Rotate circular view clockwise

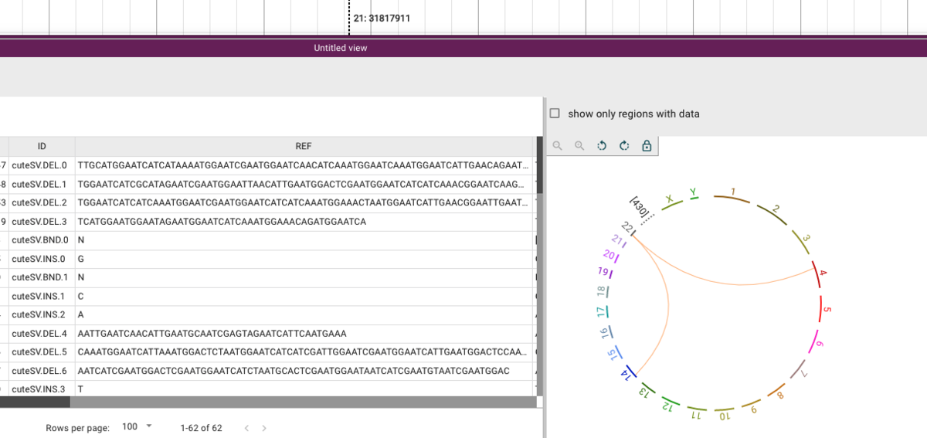point(624,145)
